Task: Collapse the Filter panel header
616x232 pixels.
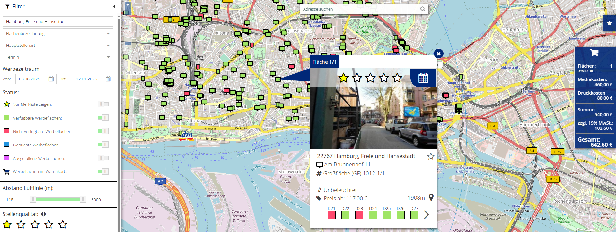Action: [x=114, y=6]
